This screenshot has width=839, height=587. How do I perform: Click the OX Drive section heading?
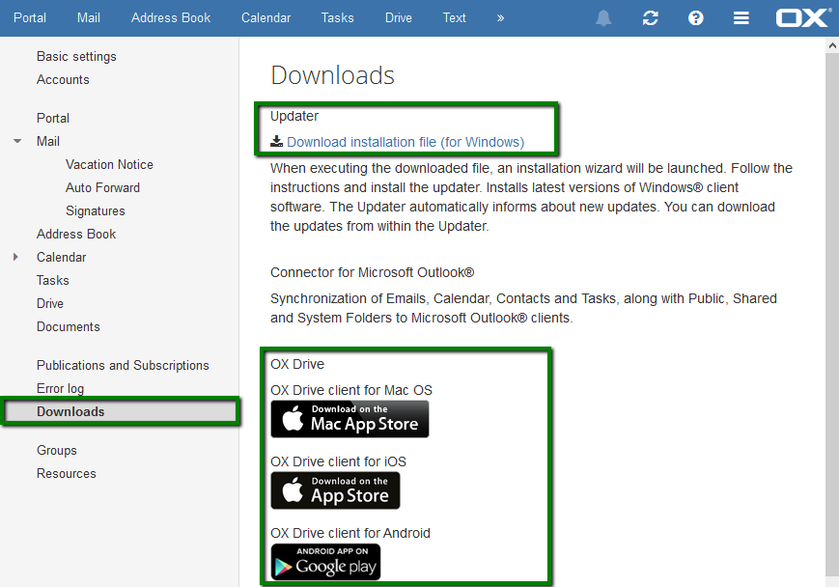(297, 364)
